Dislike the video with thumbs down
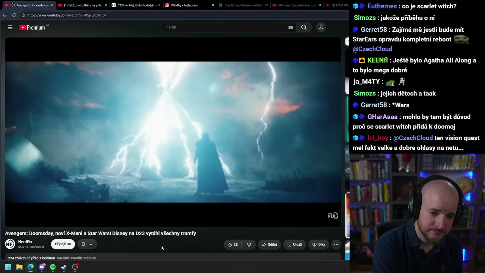Image resolution: width=485 pixels, height=273 pixels. tap(249, 245)
